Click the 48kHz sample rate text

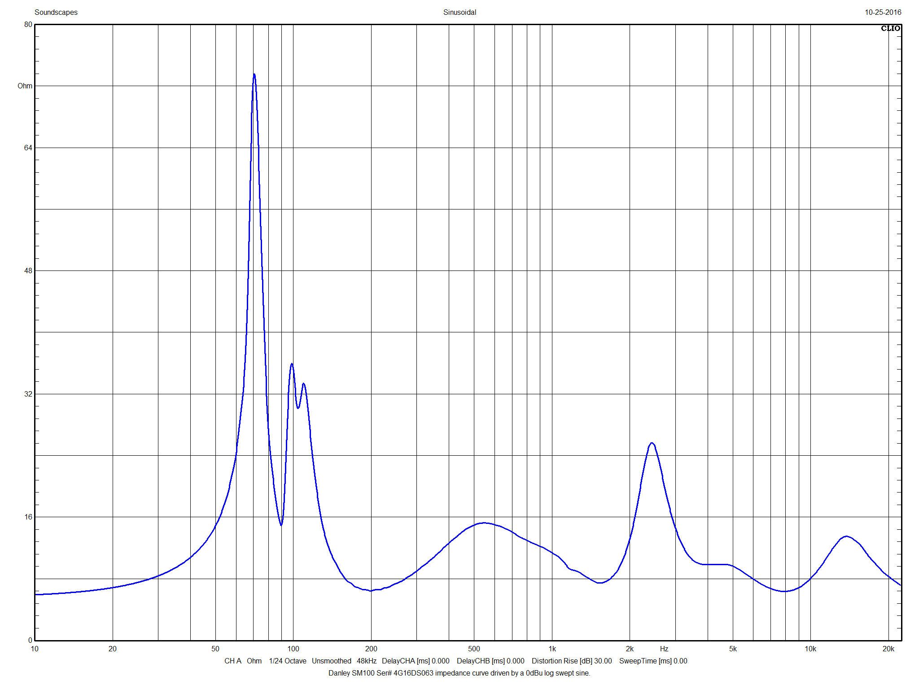click(x=367, y=661)
